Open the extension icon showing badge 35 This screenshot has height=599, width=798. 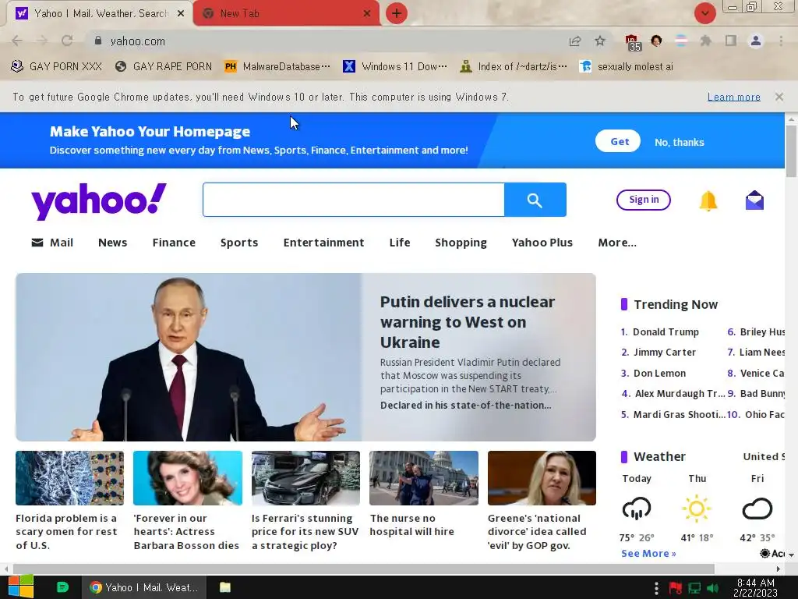point(632,42)
